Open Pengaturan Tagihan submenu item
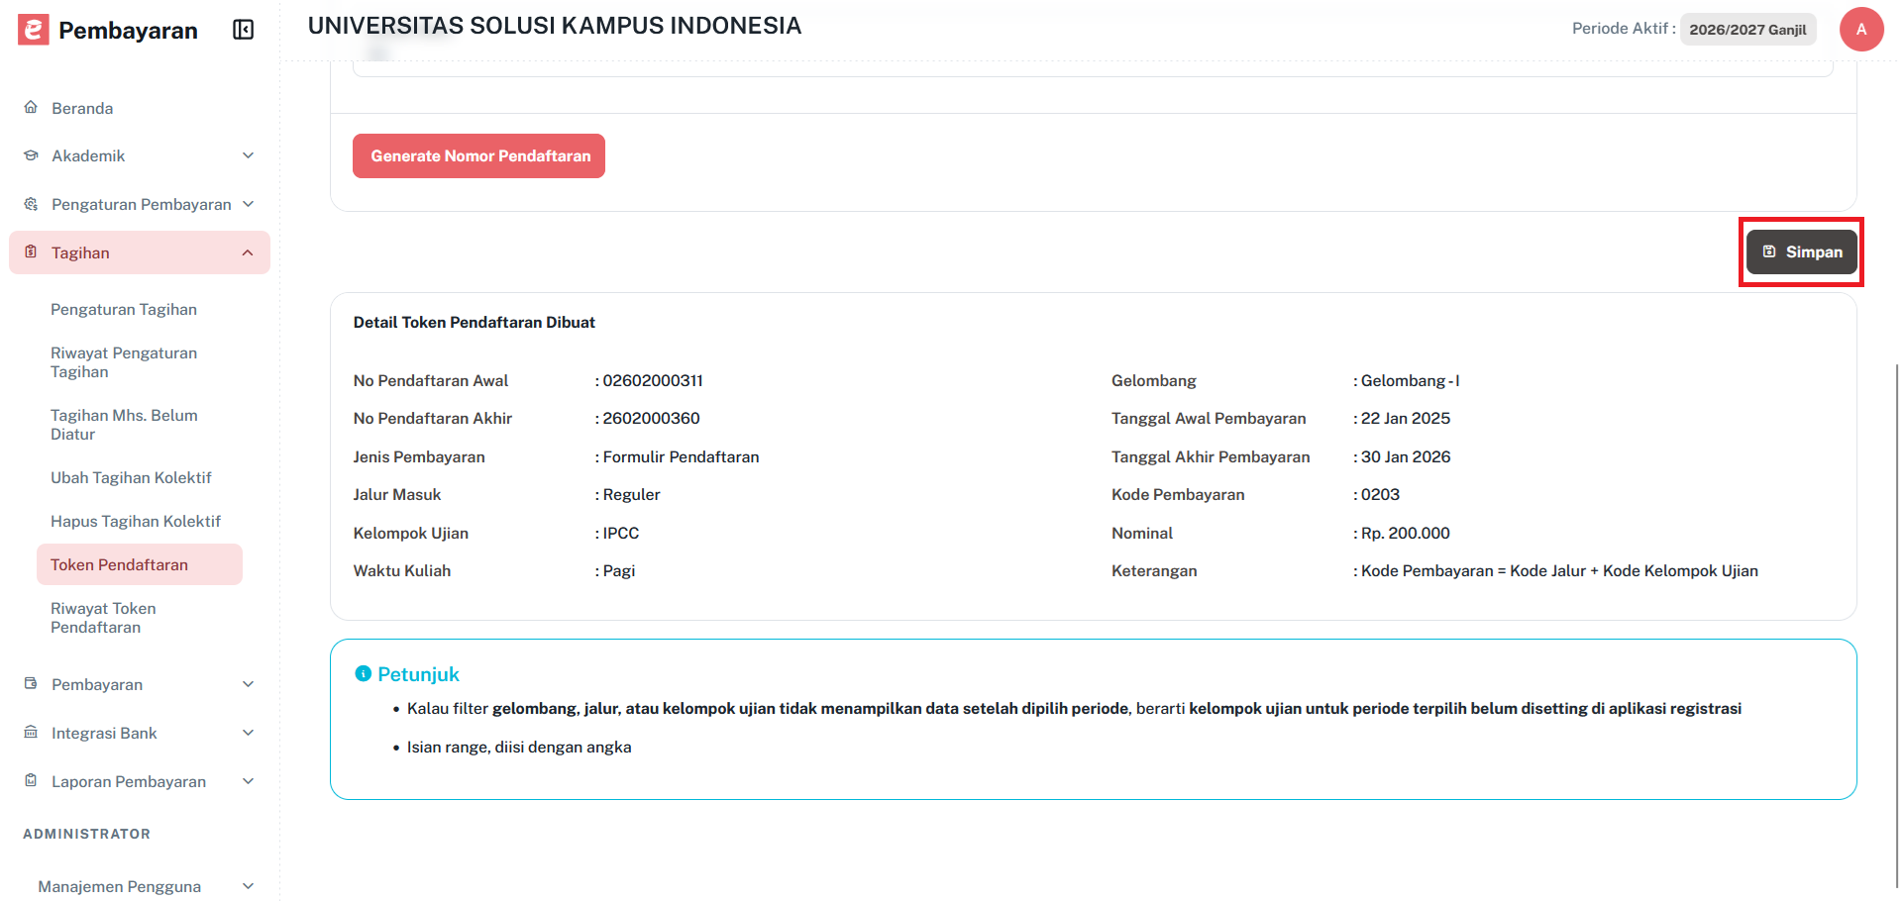Screen dimensions: 1901x901 click(124, 309)
